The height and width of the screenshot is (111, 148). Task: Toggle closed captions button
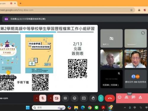point(65,98)
